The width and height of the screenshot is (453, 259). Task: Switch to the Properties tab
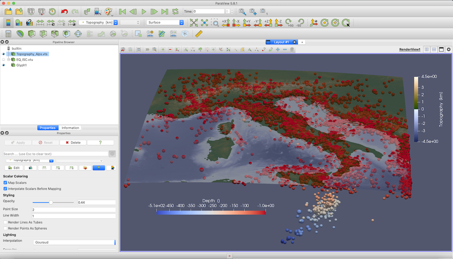tap(48, 128)
